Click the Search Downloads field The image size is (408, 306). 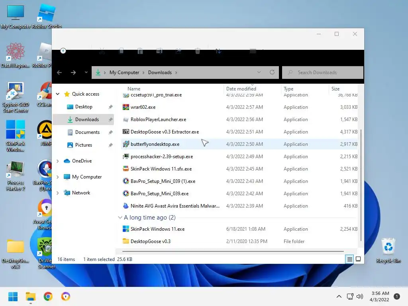point(323,73)
